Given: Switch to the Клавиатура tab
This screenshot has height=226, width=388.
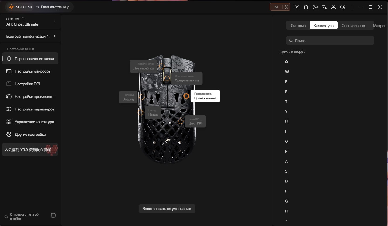Looking at the screenshot, I should coord(324,26).
